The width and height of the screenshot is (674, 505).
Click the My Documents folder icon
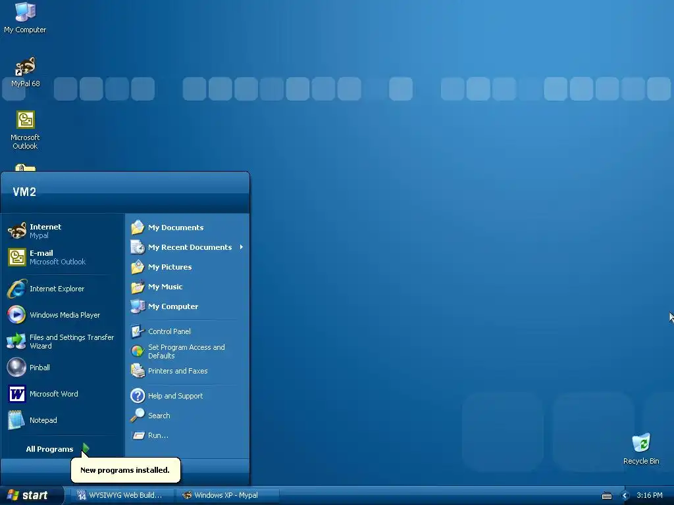pyautogui.click(x=138, y=227)
